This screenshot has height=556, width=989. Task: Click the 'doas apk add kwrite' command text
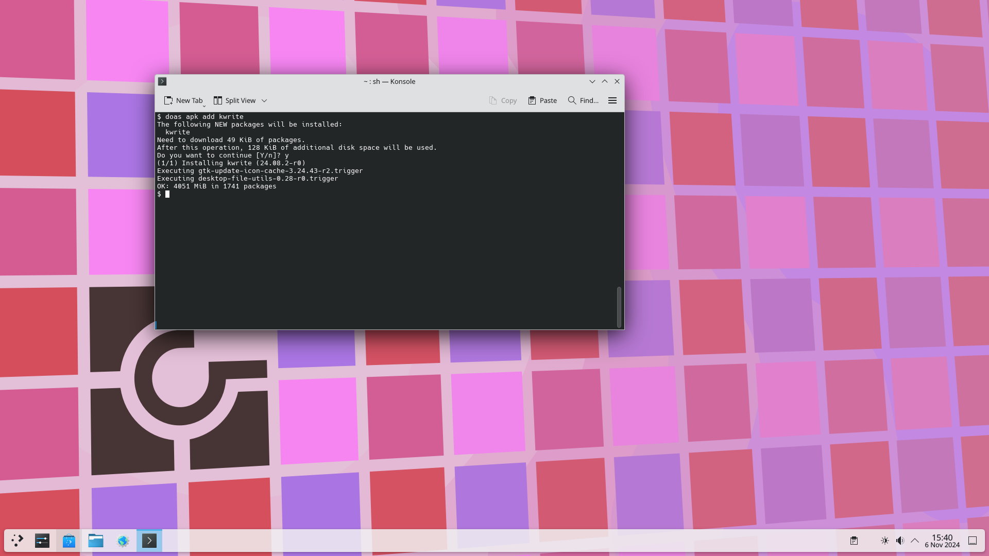204,117
